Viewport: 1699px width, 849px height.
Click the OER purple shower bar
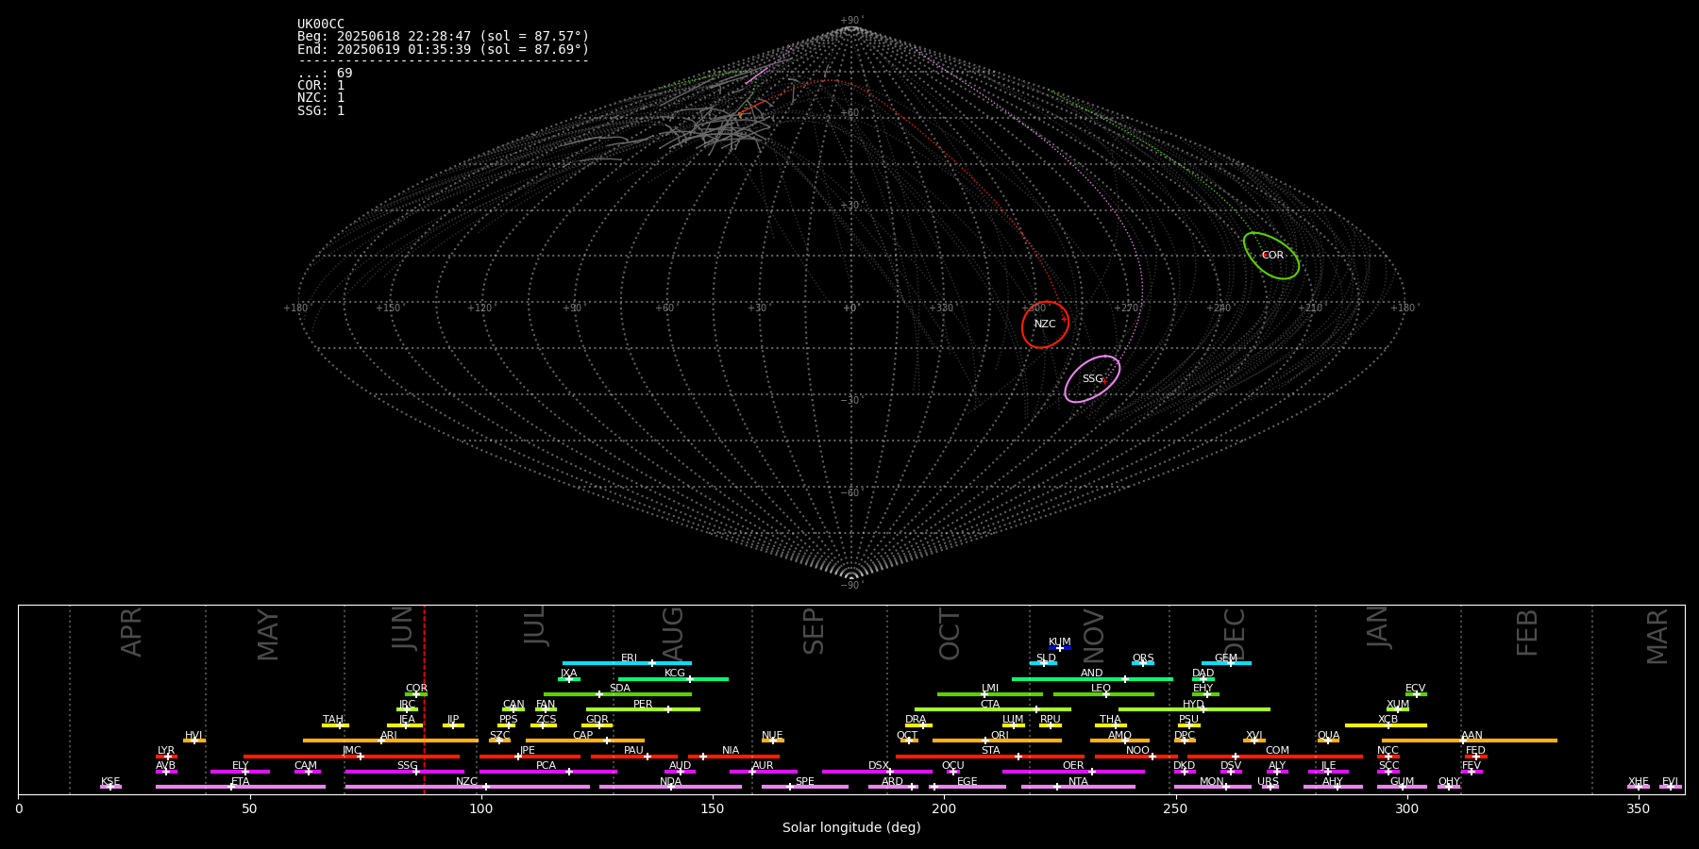[x=1073, y=772]
